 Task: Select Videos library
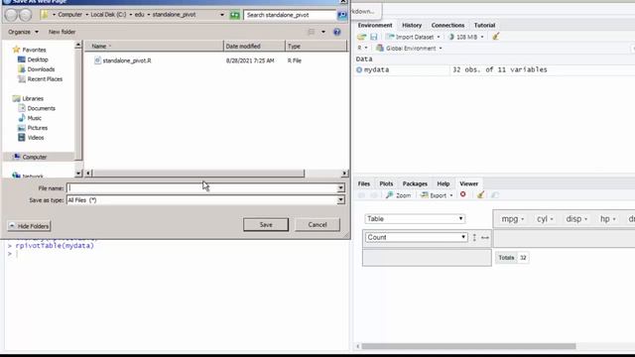pyautogui.click(x=36, y=138)
